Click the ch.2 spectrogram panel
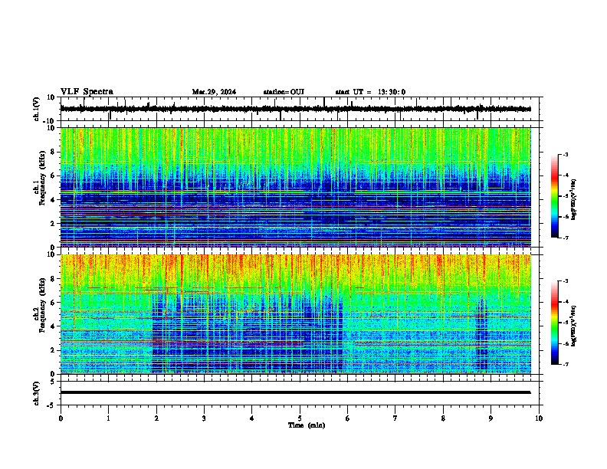 click(x=295, y=314)
